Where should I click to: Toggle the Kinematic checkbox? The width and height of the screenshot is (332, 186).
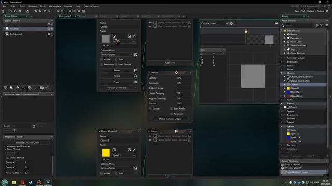click(x=171, y=114)
